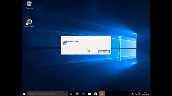
Task: Open the Windows Store taskbar icon
Action: pos(96,94)
